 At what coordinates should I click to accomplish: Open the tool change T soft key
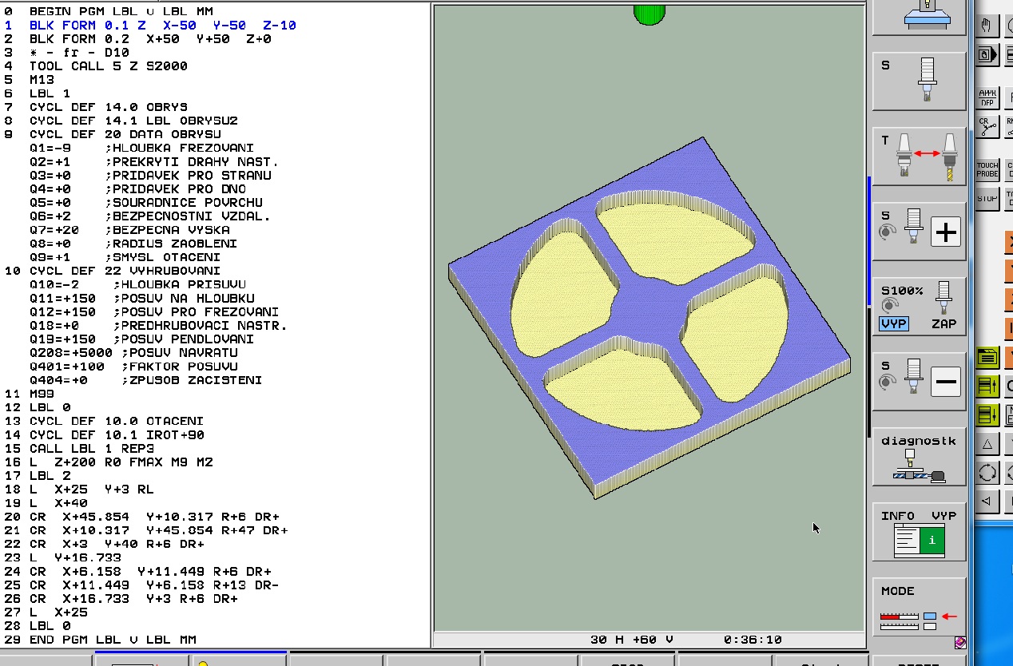919,157
